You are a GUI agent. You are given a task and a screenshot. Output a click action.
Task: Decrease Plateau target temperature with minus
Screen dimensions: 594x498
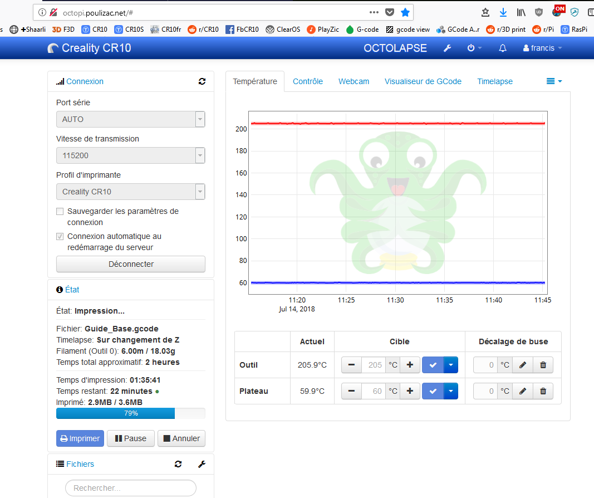click(351, 391)
